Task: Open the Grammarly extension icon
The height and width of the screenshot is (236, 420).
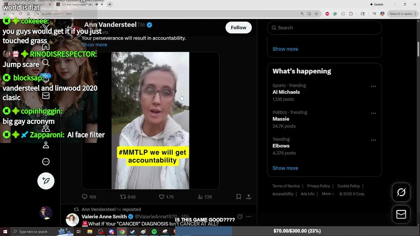Action: pos(335,14)
